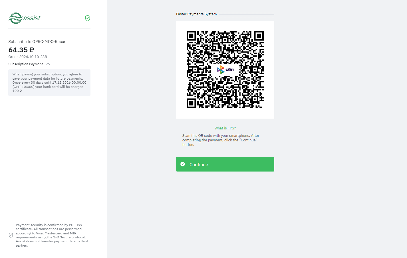Click the bottom-left QR finder square
This screenshot has width=407, height=258.
pos(191,103)
